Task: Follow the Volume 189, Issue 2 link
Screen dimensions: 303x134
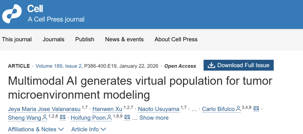Action: pyautogui.click(x=59, y=66)
